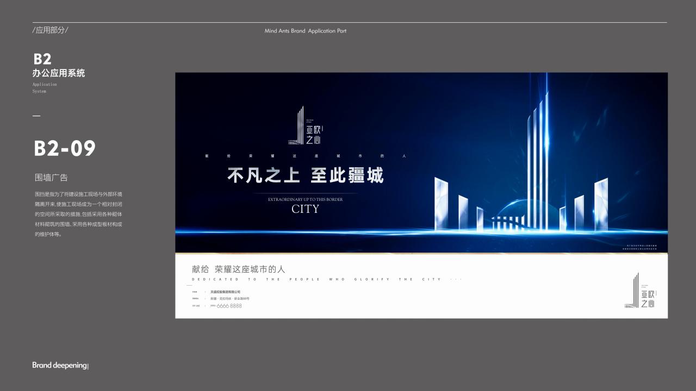This screenshot has height=391, width=696.
Task: Click the leftmost glowing building block
Action: click(441, 203)
